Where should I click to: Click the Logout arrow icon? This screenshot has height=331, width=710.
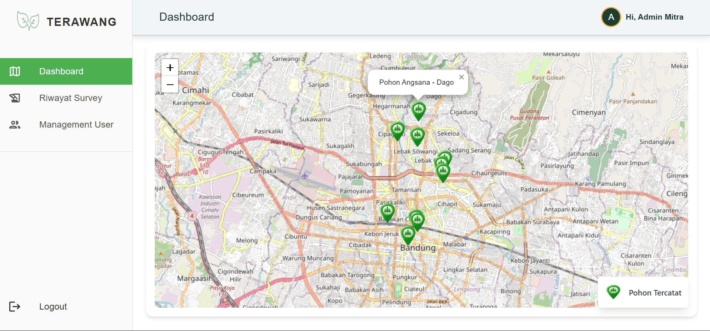[15, 307]
